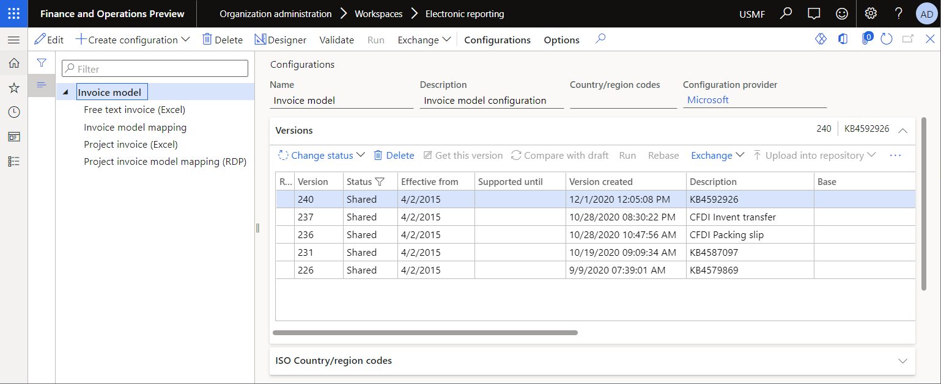Viewport: 941px width, 384px height.
Task: Click the filter funnel icon above the tree
Action: [42, 62]
